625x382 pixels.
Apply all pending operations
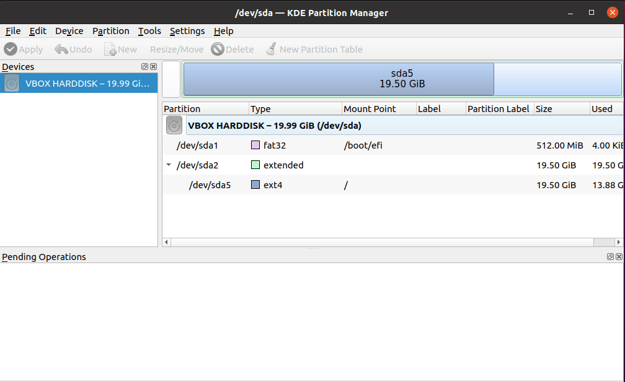click(23, 50)
